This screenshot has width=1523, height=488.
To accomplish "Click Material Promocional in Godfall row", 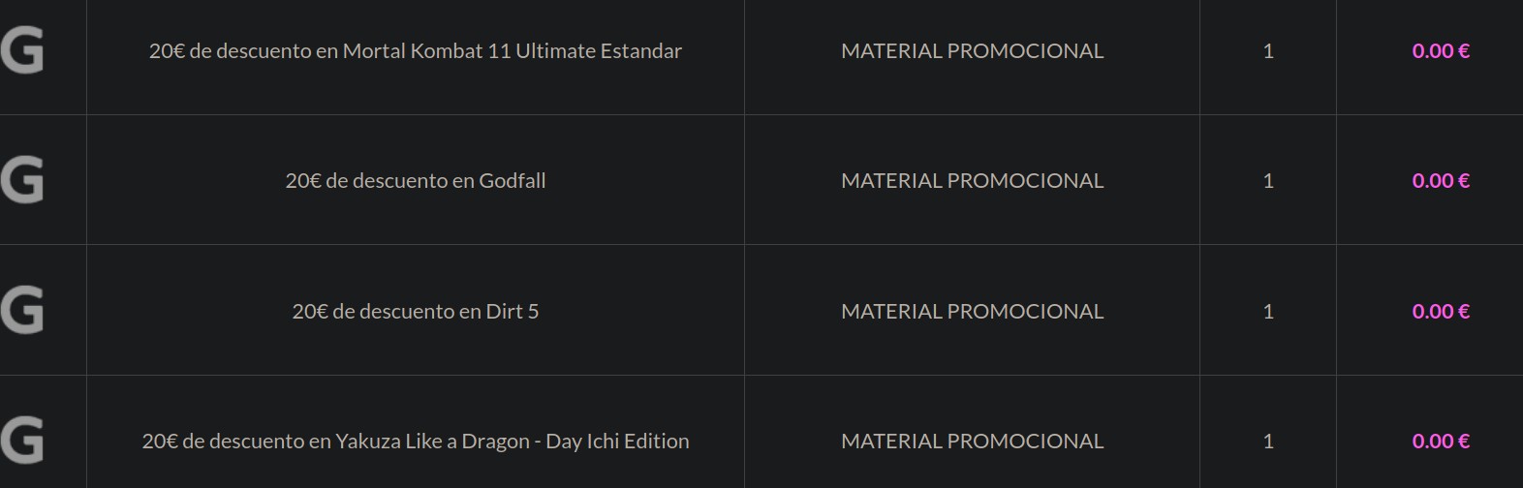I will (x=972, y=181).
